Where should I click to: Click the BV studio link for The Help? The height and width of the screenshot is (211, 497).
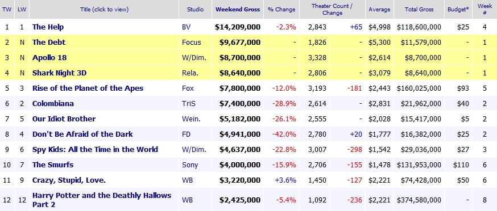pyautogui.click(x=187, y=27)
